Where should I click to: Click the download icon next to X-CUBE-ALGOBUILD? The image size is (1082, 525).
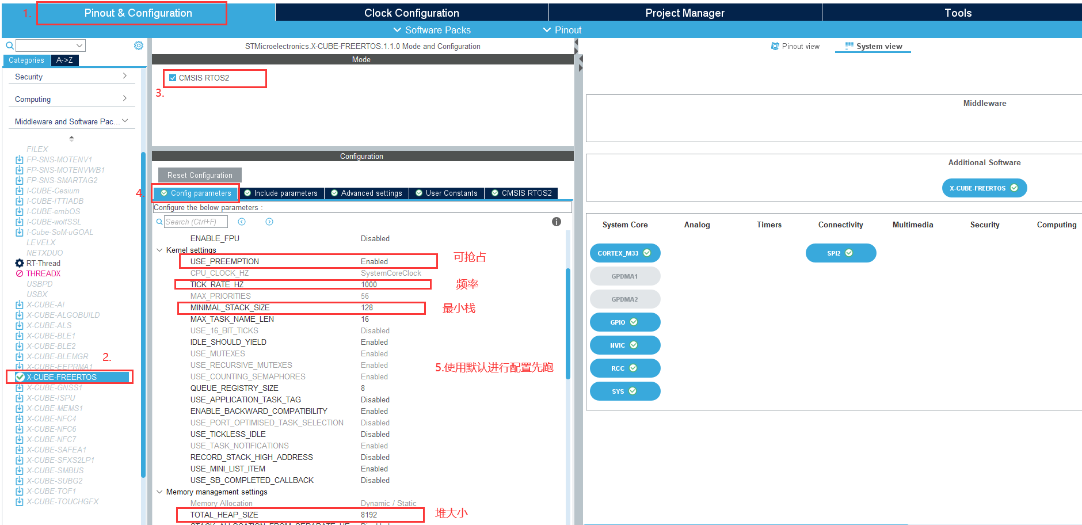(20, 315)
